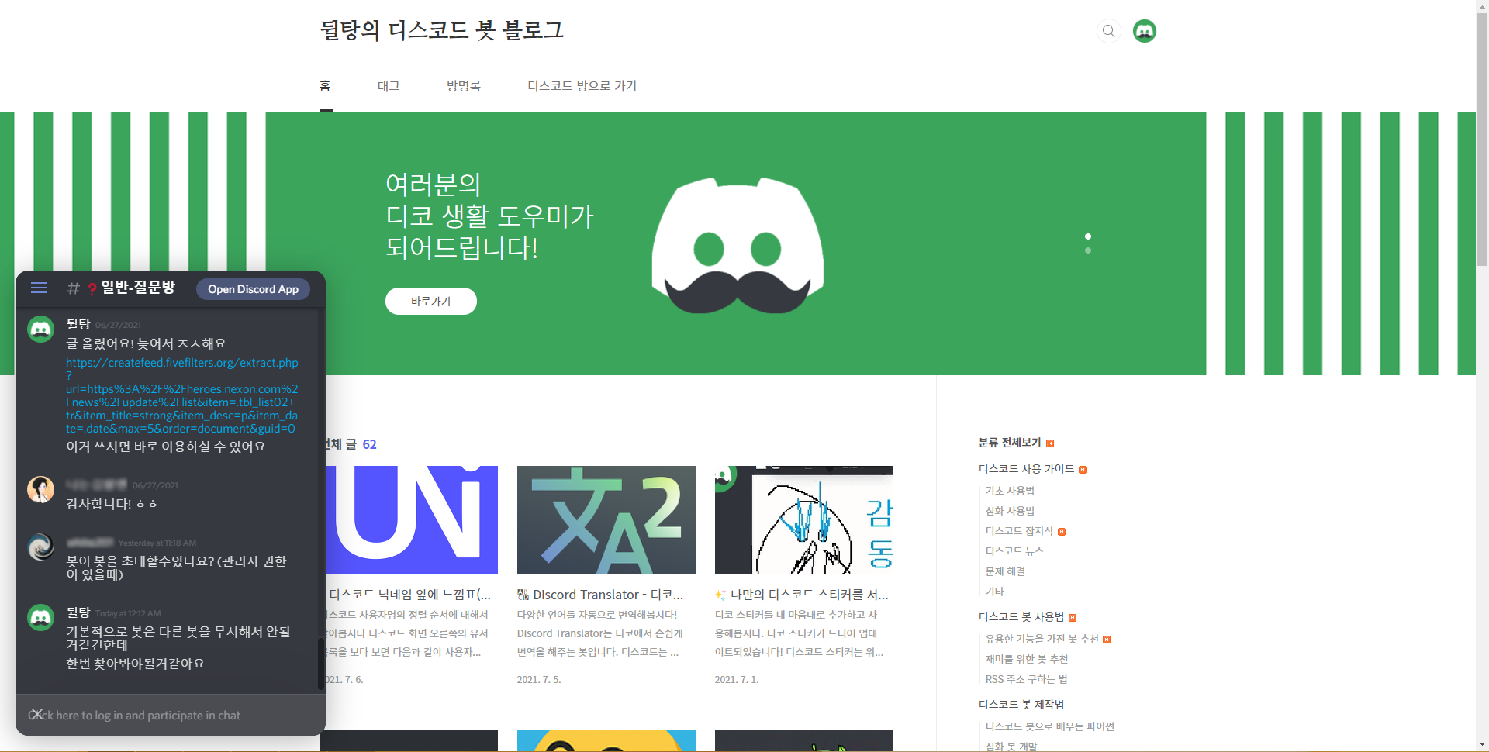Open post title 나만의 디스코드 스티커를
Viewport: 1489px width, 752px height.
click(802, 595)
